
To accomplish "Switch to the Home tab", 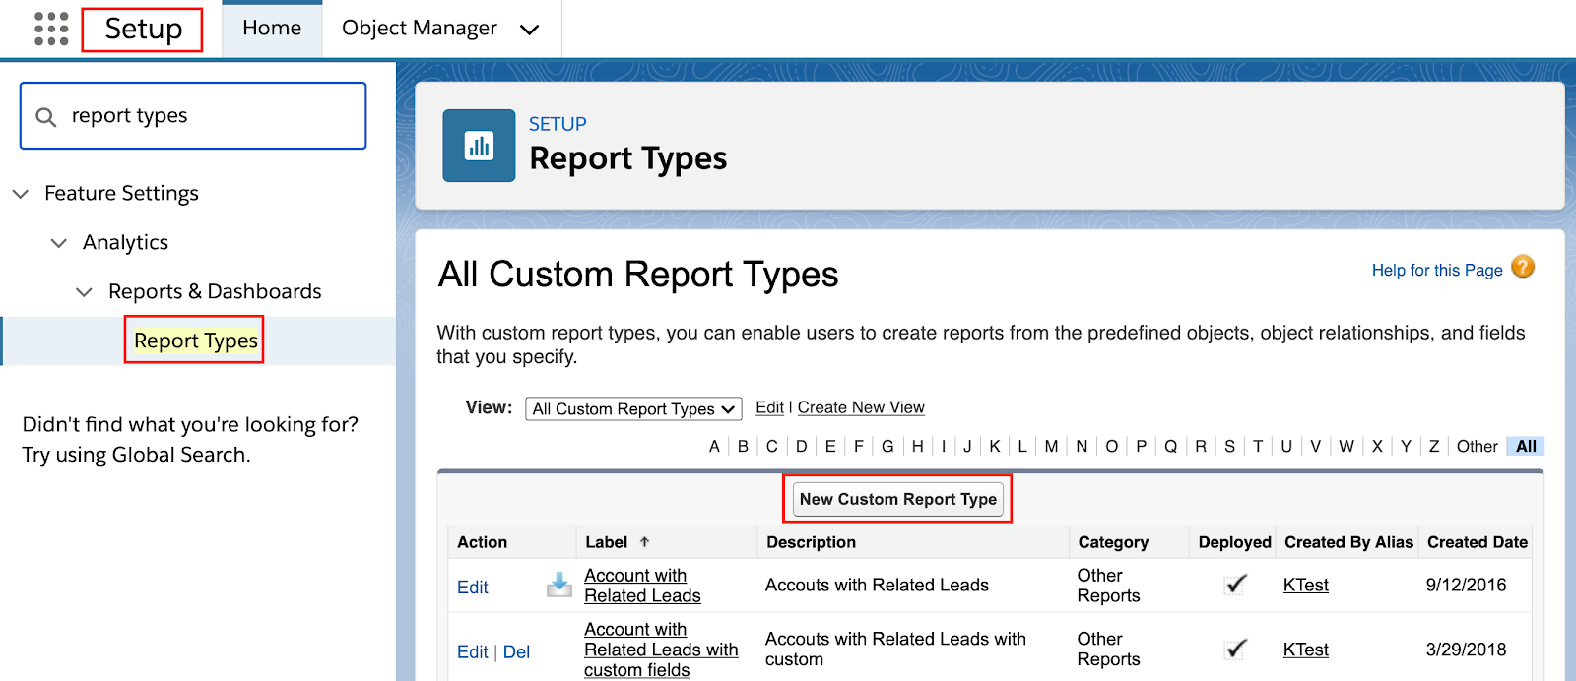I will [272, 29].
